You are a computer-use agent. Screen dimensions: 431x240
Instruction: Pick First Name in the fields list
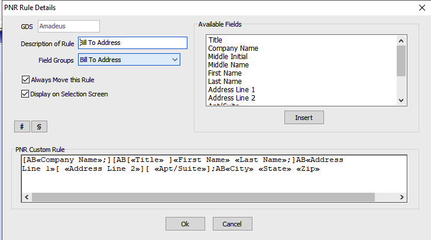tap(224, 73)
